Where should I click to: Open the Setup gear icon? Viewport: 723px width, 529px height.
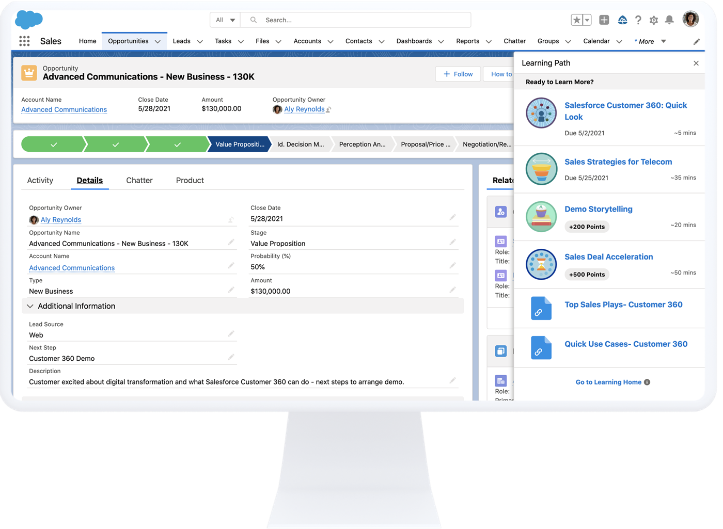coord(654,20)
